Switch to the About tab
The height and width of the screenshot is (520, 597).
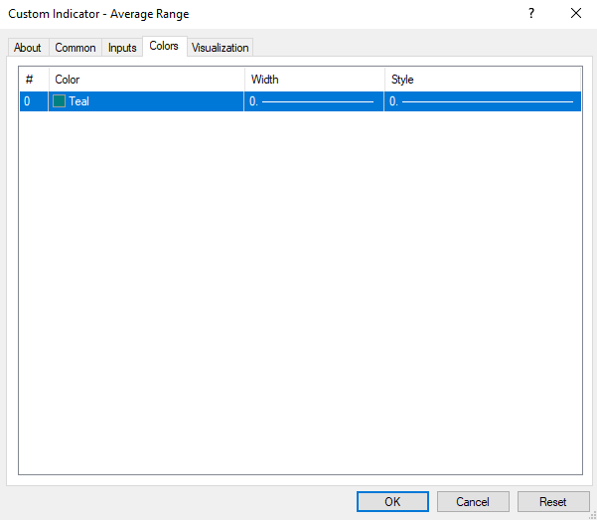coord(28,48)
